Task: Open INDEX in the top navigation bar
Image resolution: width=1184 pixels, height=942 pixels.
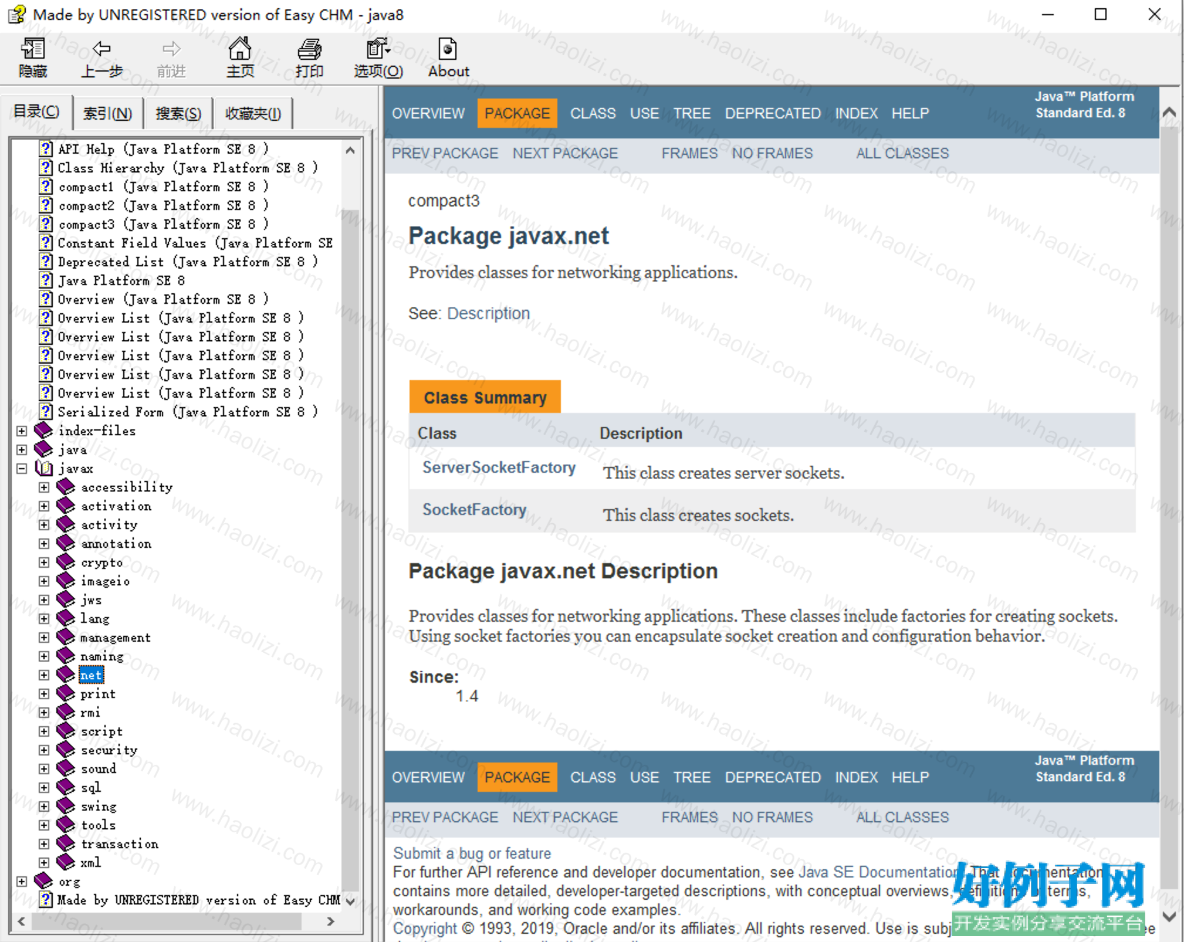Action: tap(857, 113)
